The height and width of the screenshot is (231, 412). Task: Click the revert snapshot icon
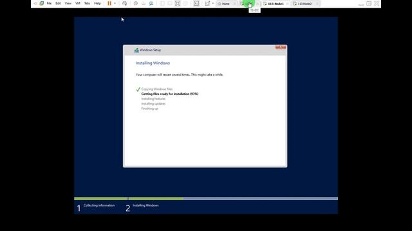click(x=144, y=3)
